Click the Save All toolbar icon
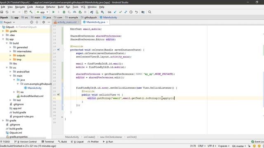 click(x=2, y=12)
